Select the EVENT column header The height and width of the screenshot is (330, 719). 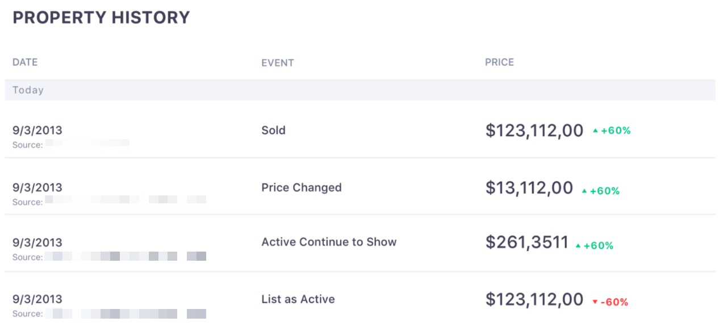click(x=278, y=63)
